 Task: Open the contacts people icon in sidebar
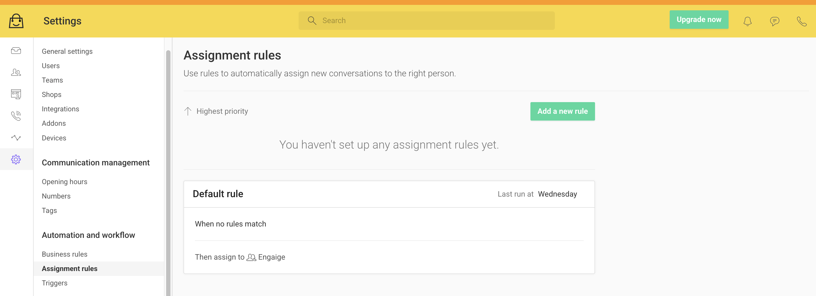pyautogui.click(x=16, y=73)
